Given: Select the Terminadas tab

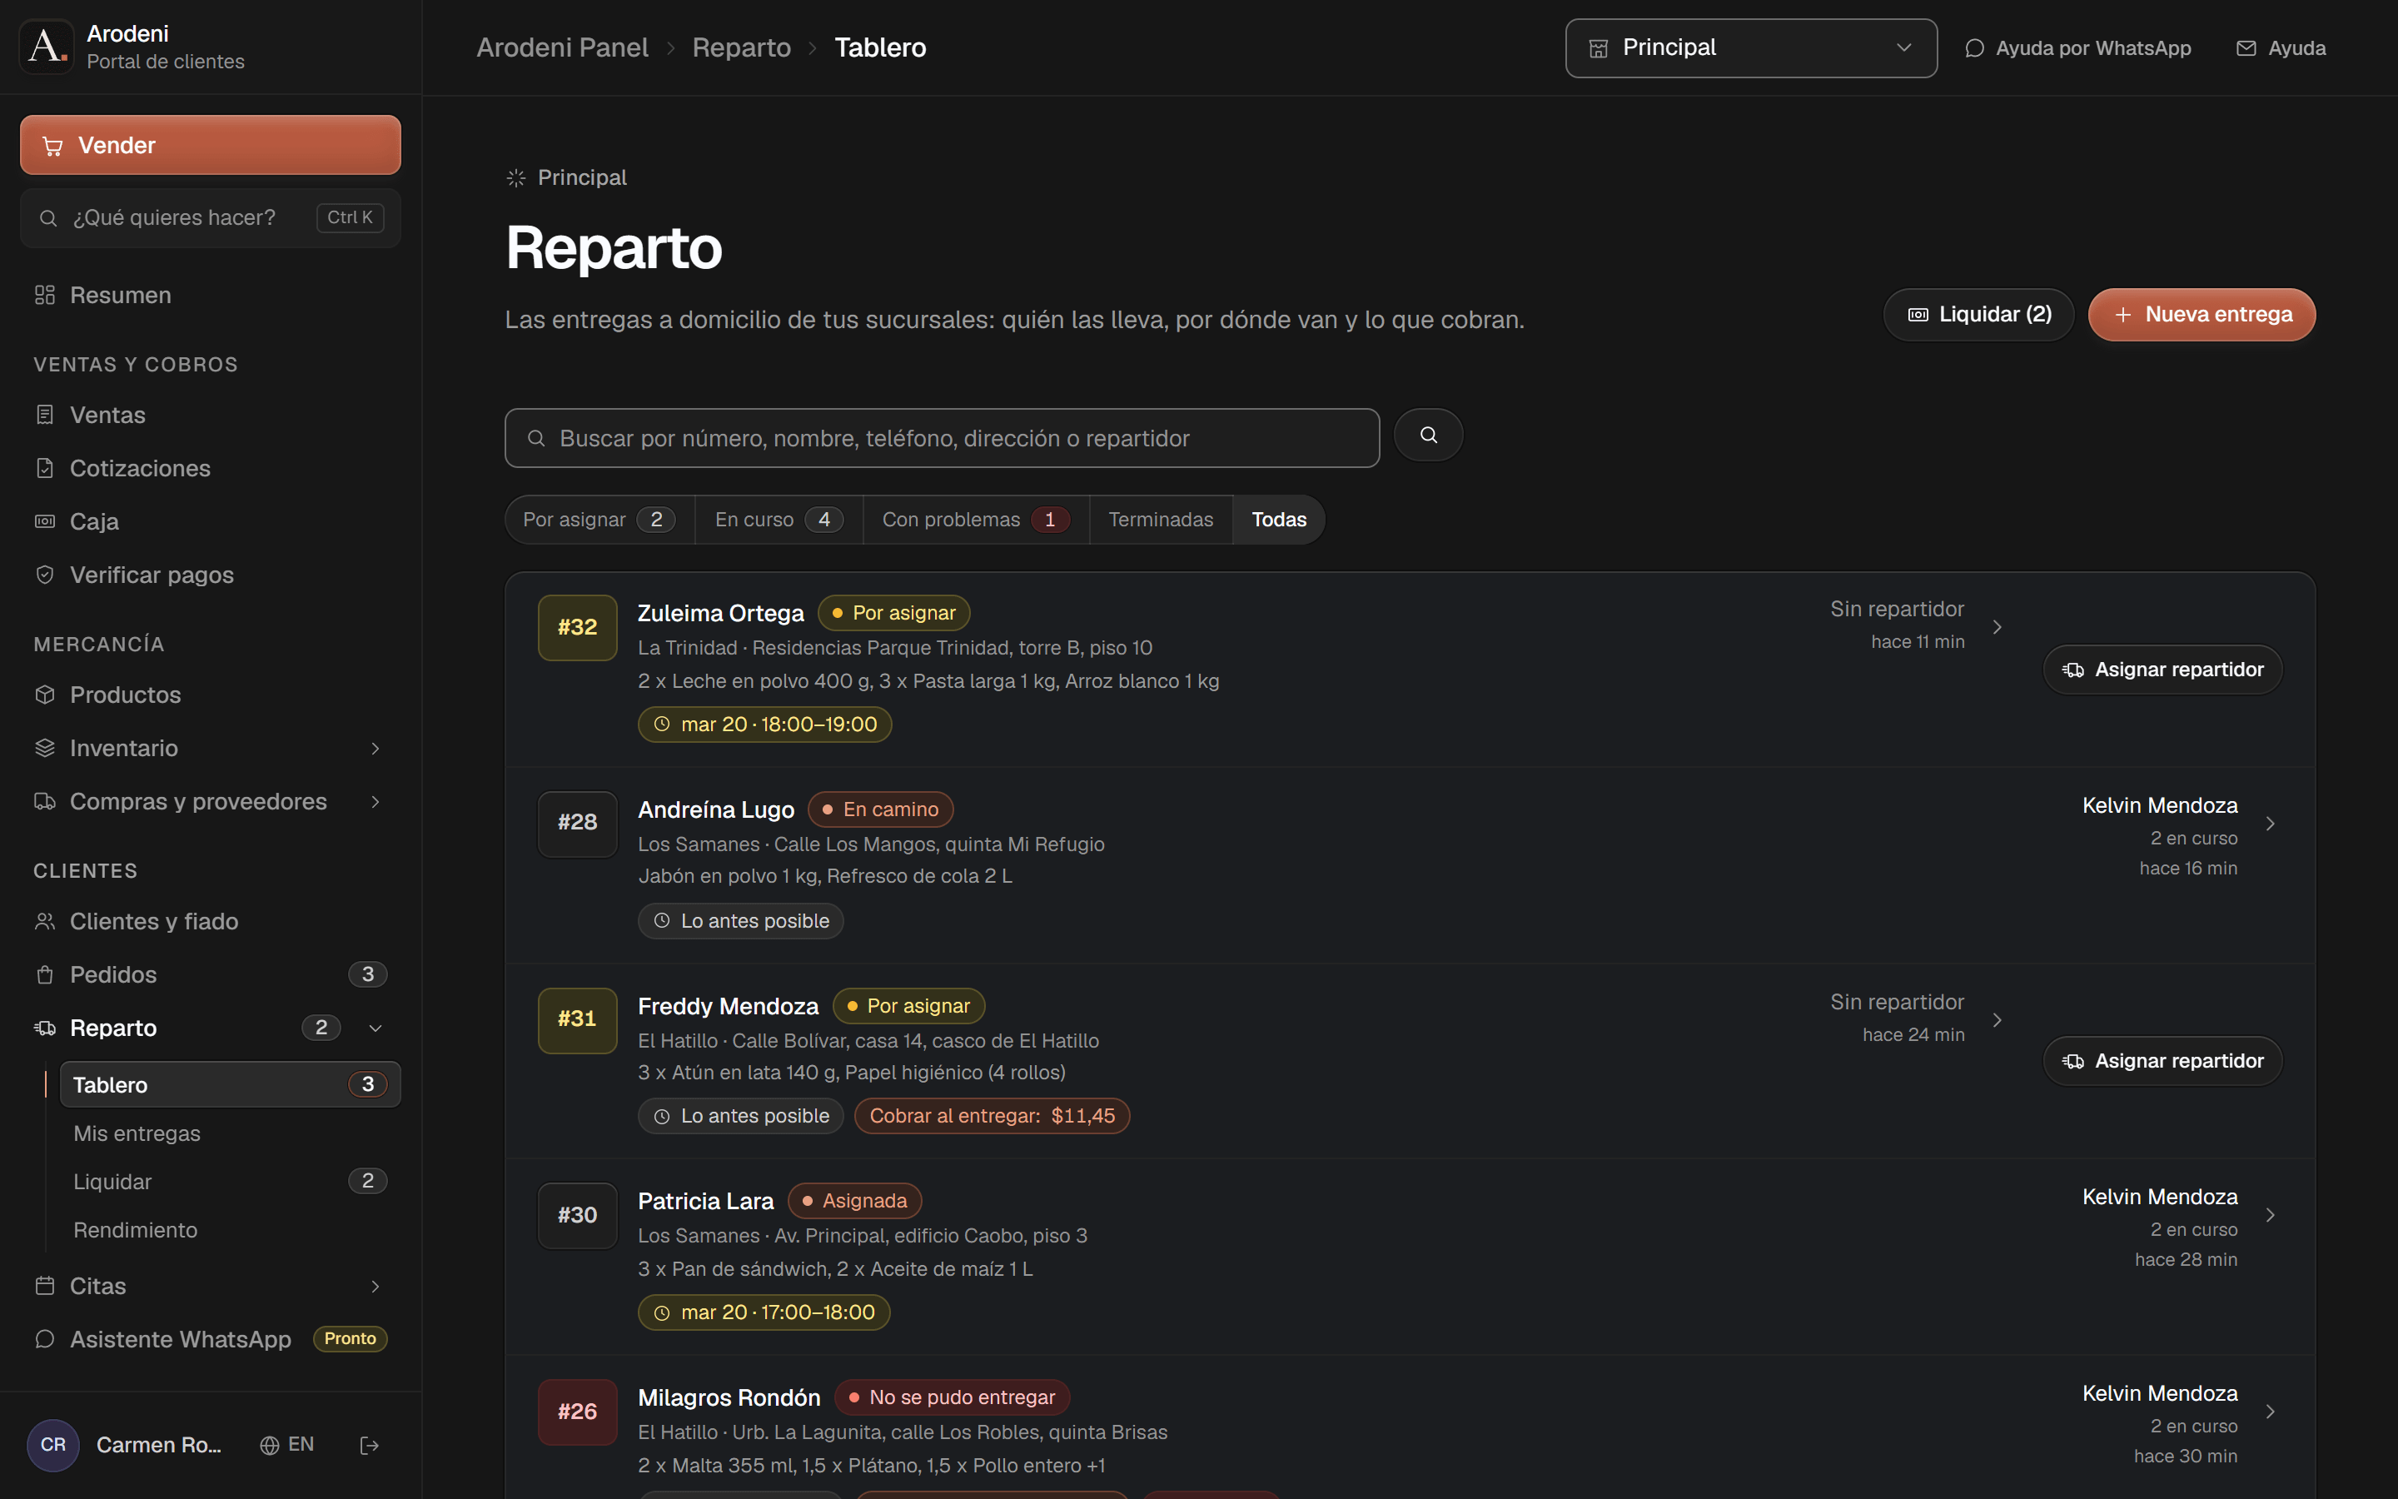Looking at the screenshot, I should pyautogui.click(x=1161, y=520).
